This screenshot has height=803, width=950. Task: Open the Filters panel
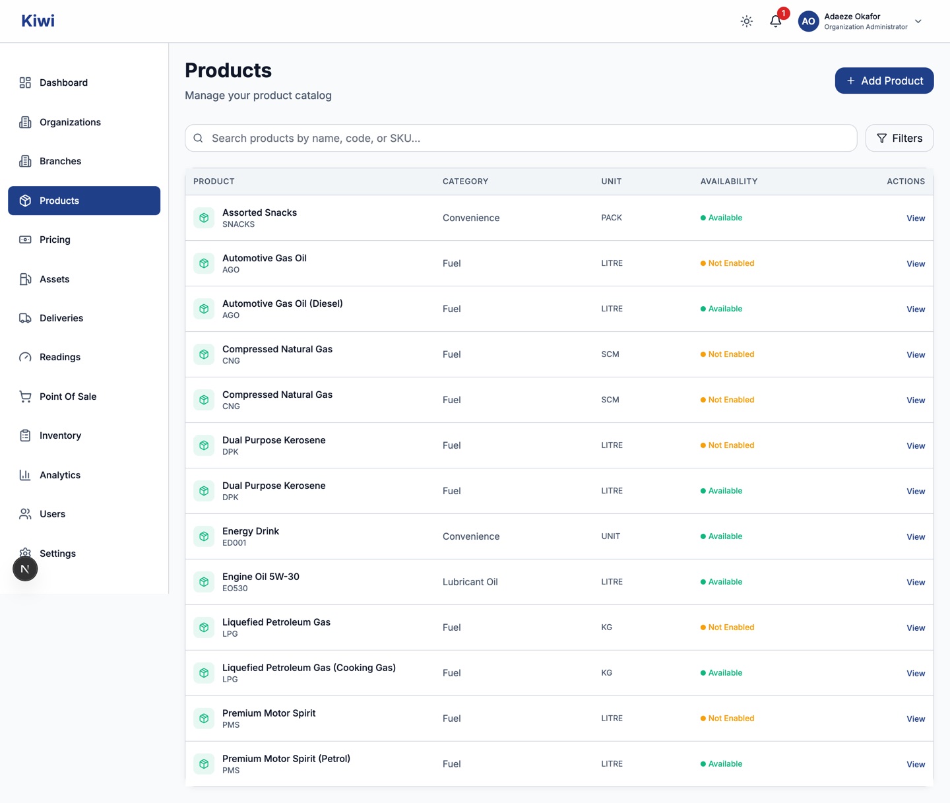click(x=899, y=138)
